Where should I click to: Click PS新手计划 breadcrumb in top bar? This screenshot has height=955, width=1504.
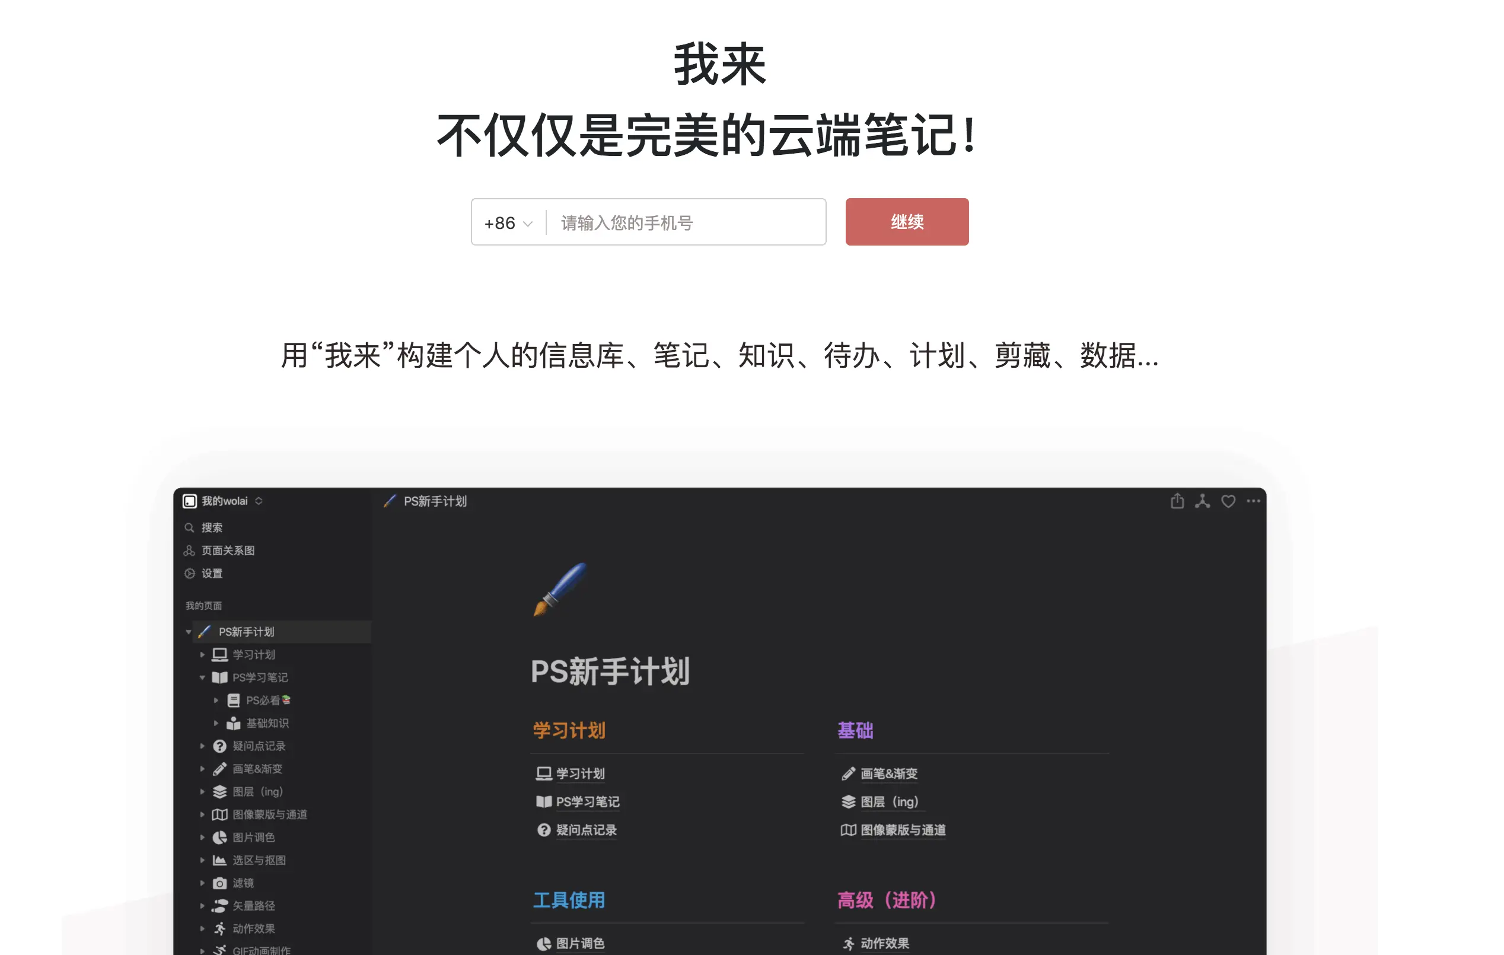[435, 501]
